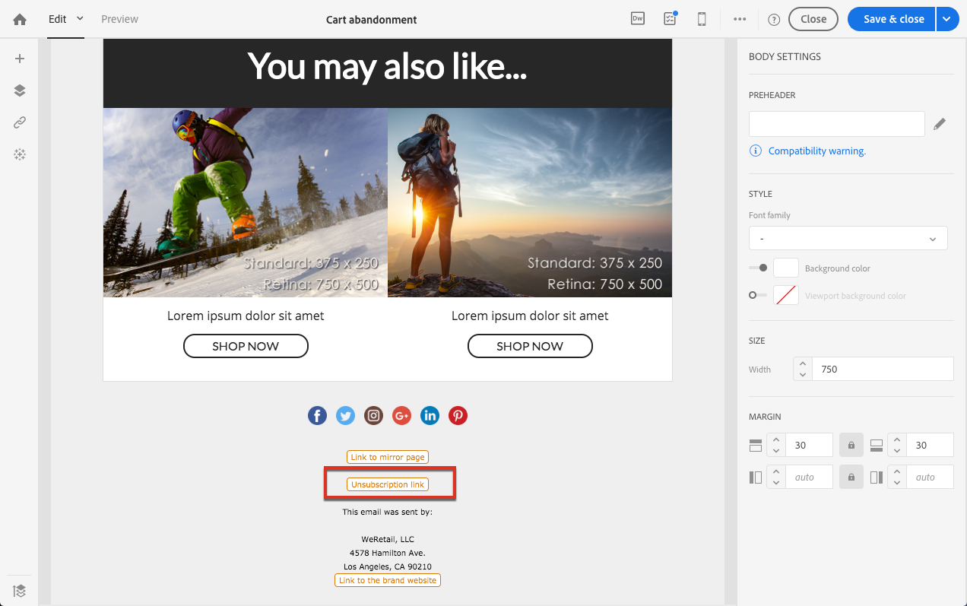Click the left margin auto field
967x606 pixels.
point(809,477)
